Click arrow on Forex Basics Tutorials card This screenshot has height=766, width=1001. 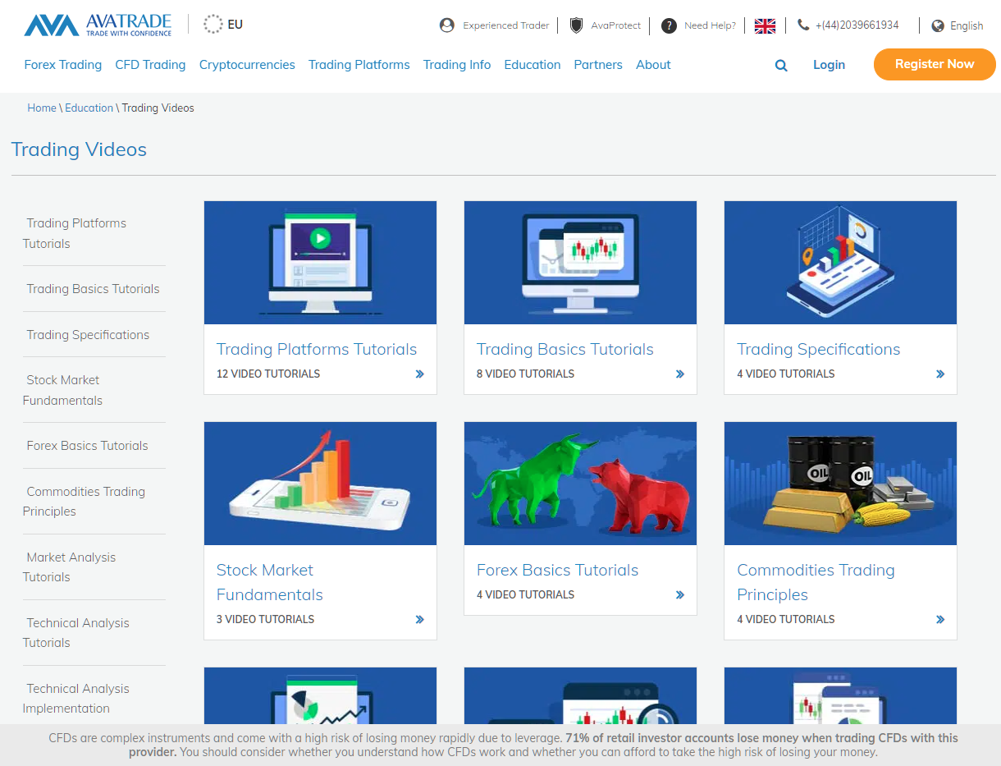(x=680, y=594)
